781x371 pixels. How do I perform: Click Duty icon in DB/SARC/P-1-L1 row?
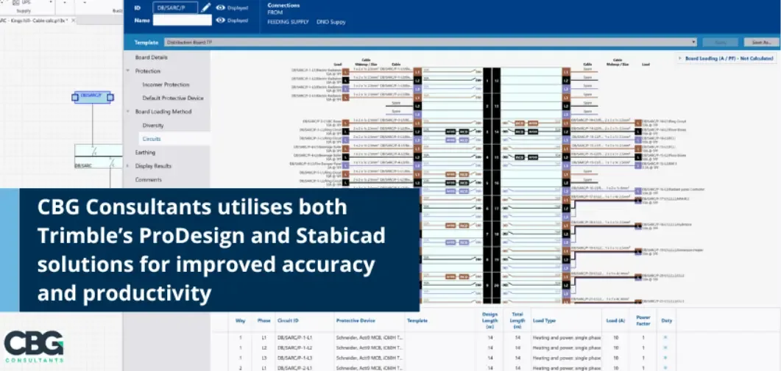point(665,338)
